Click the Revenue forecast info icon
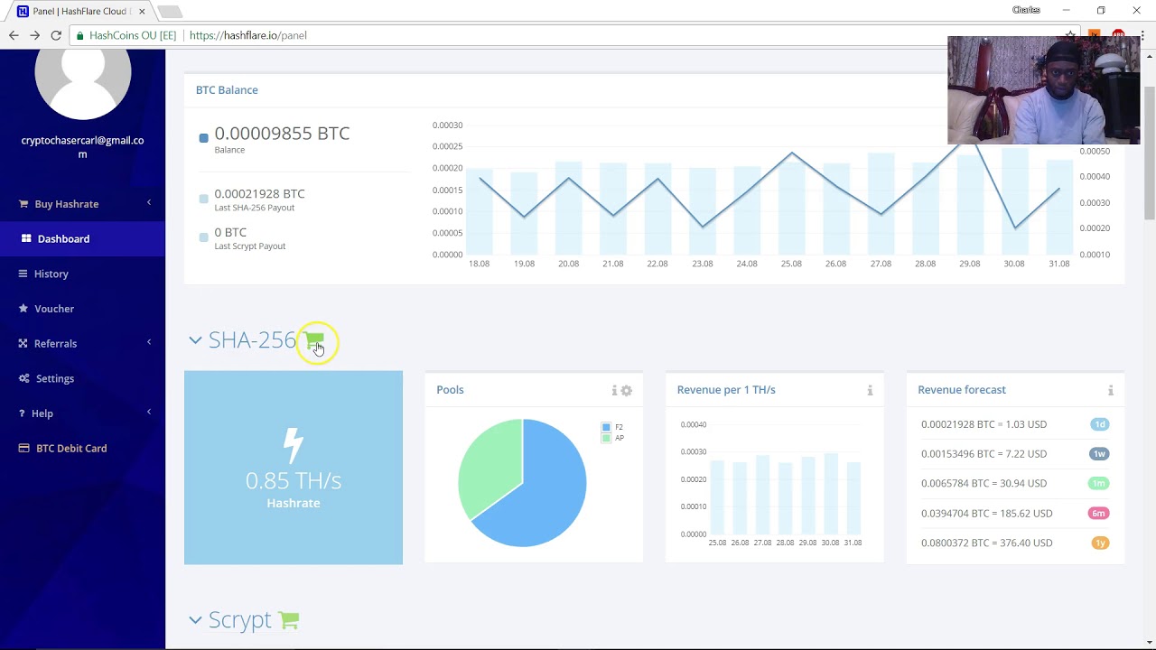Image resolution: width=1156 pixels, height=650 pixels. pos(1111,391)
